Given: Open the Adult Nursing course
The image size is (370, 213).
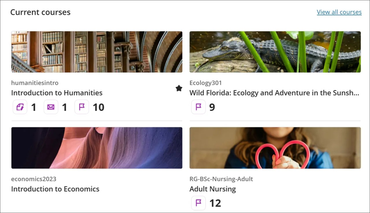Looking at the screenshot, I should click(212, 189).
